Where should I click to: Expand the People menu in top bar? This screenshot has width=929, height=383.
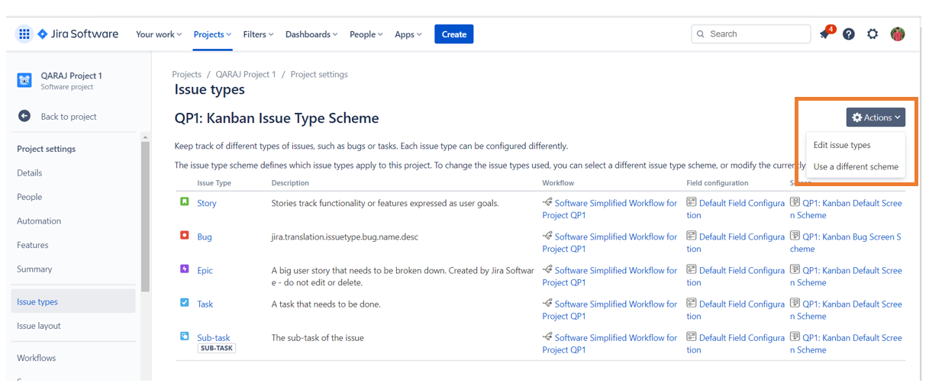click(x=366, y=34)
